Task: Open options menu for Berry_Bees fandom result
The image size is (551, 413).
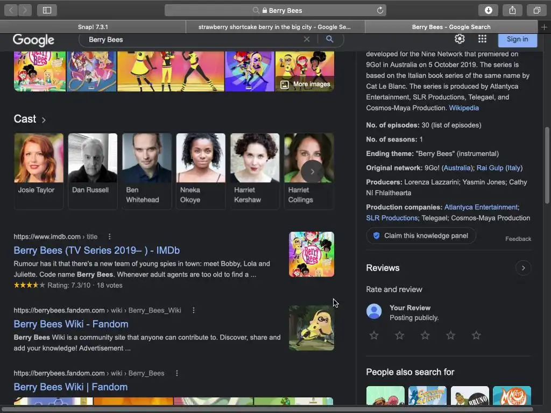Action: tap(176, 373)
